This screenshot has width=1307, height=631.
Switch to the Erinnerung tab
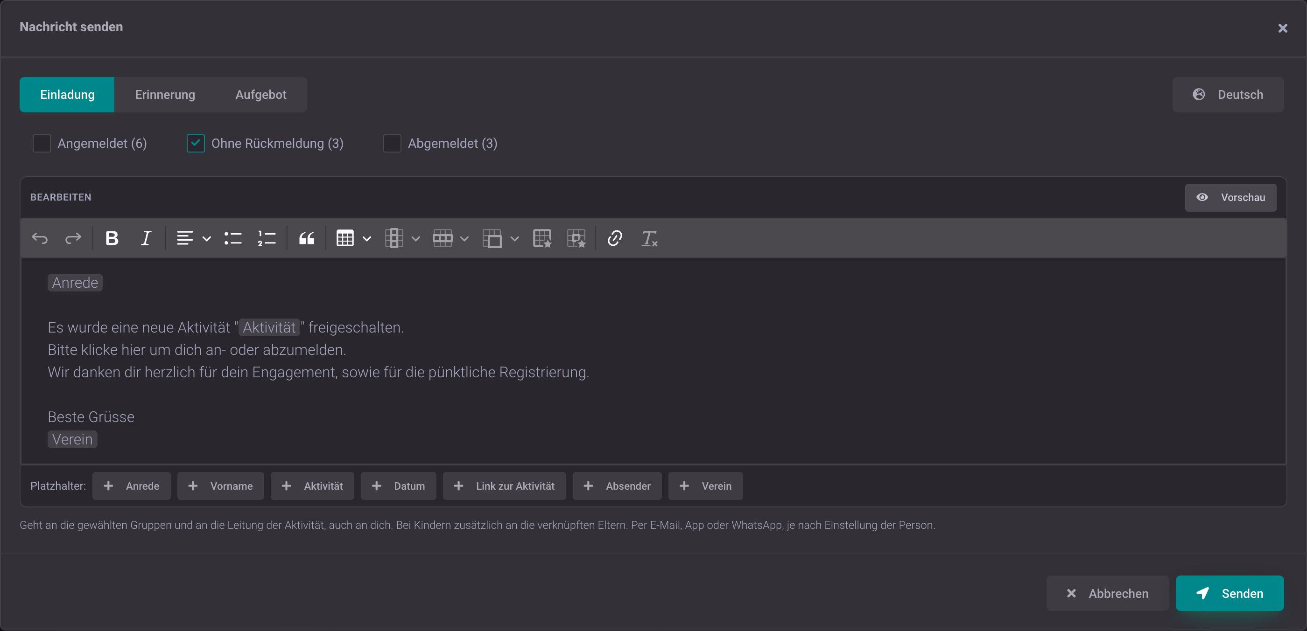[165, 95]
